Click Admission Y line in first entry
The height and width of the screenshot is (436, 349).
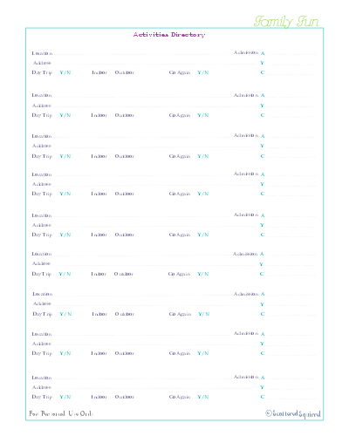click(x=291, y=64)
